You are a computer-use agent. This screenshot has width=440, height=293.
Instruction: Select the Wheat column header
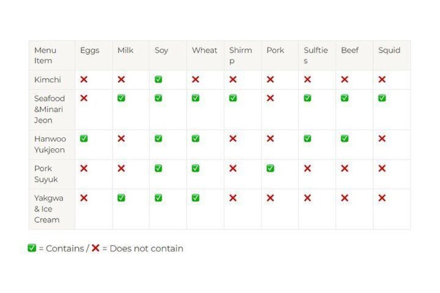[x=204, y=50]
